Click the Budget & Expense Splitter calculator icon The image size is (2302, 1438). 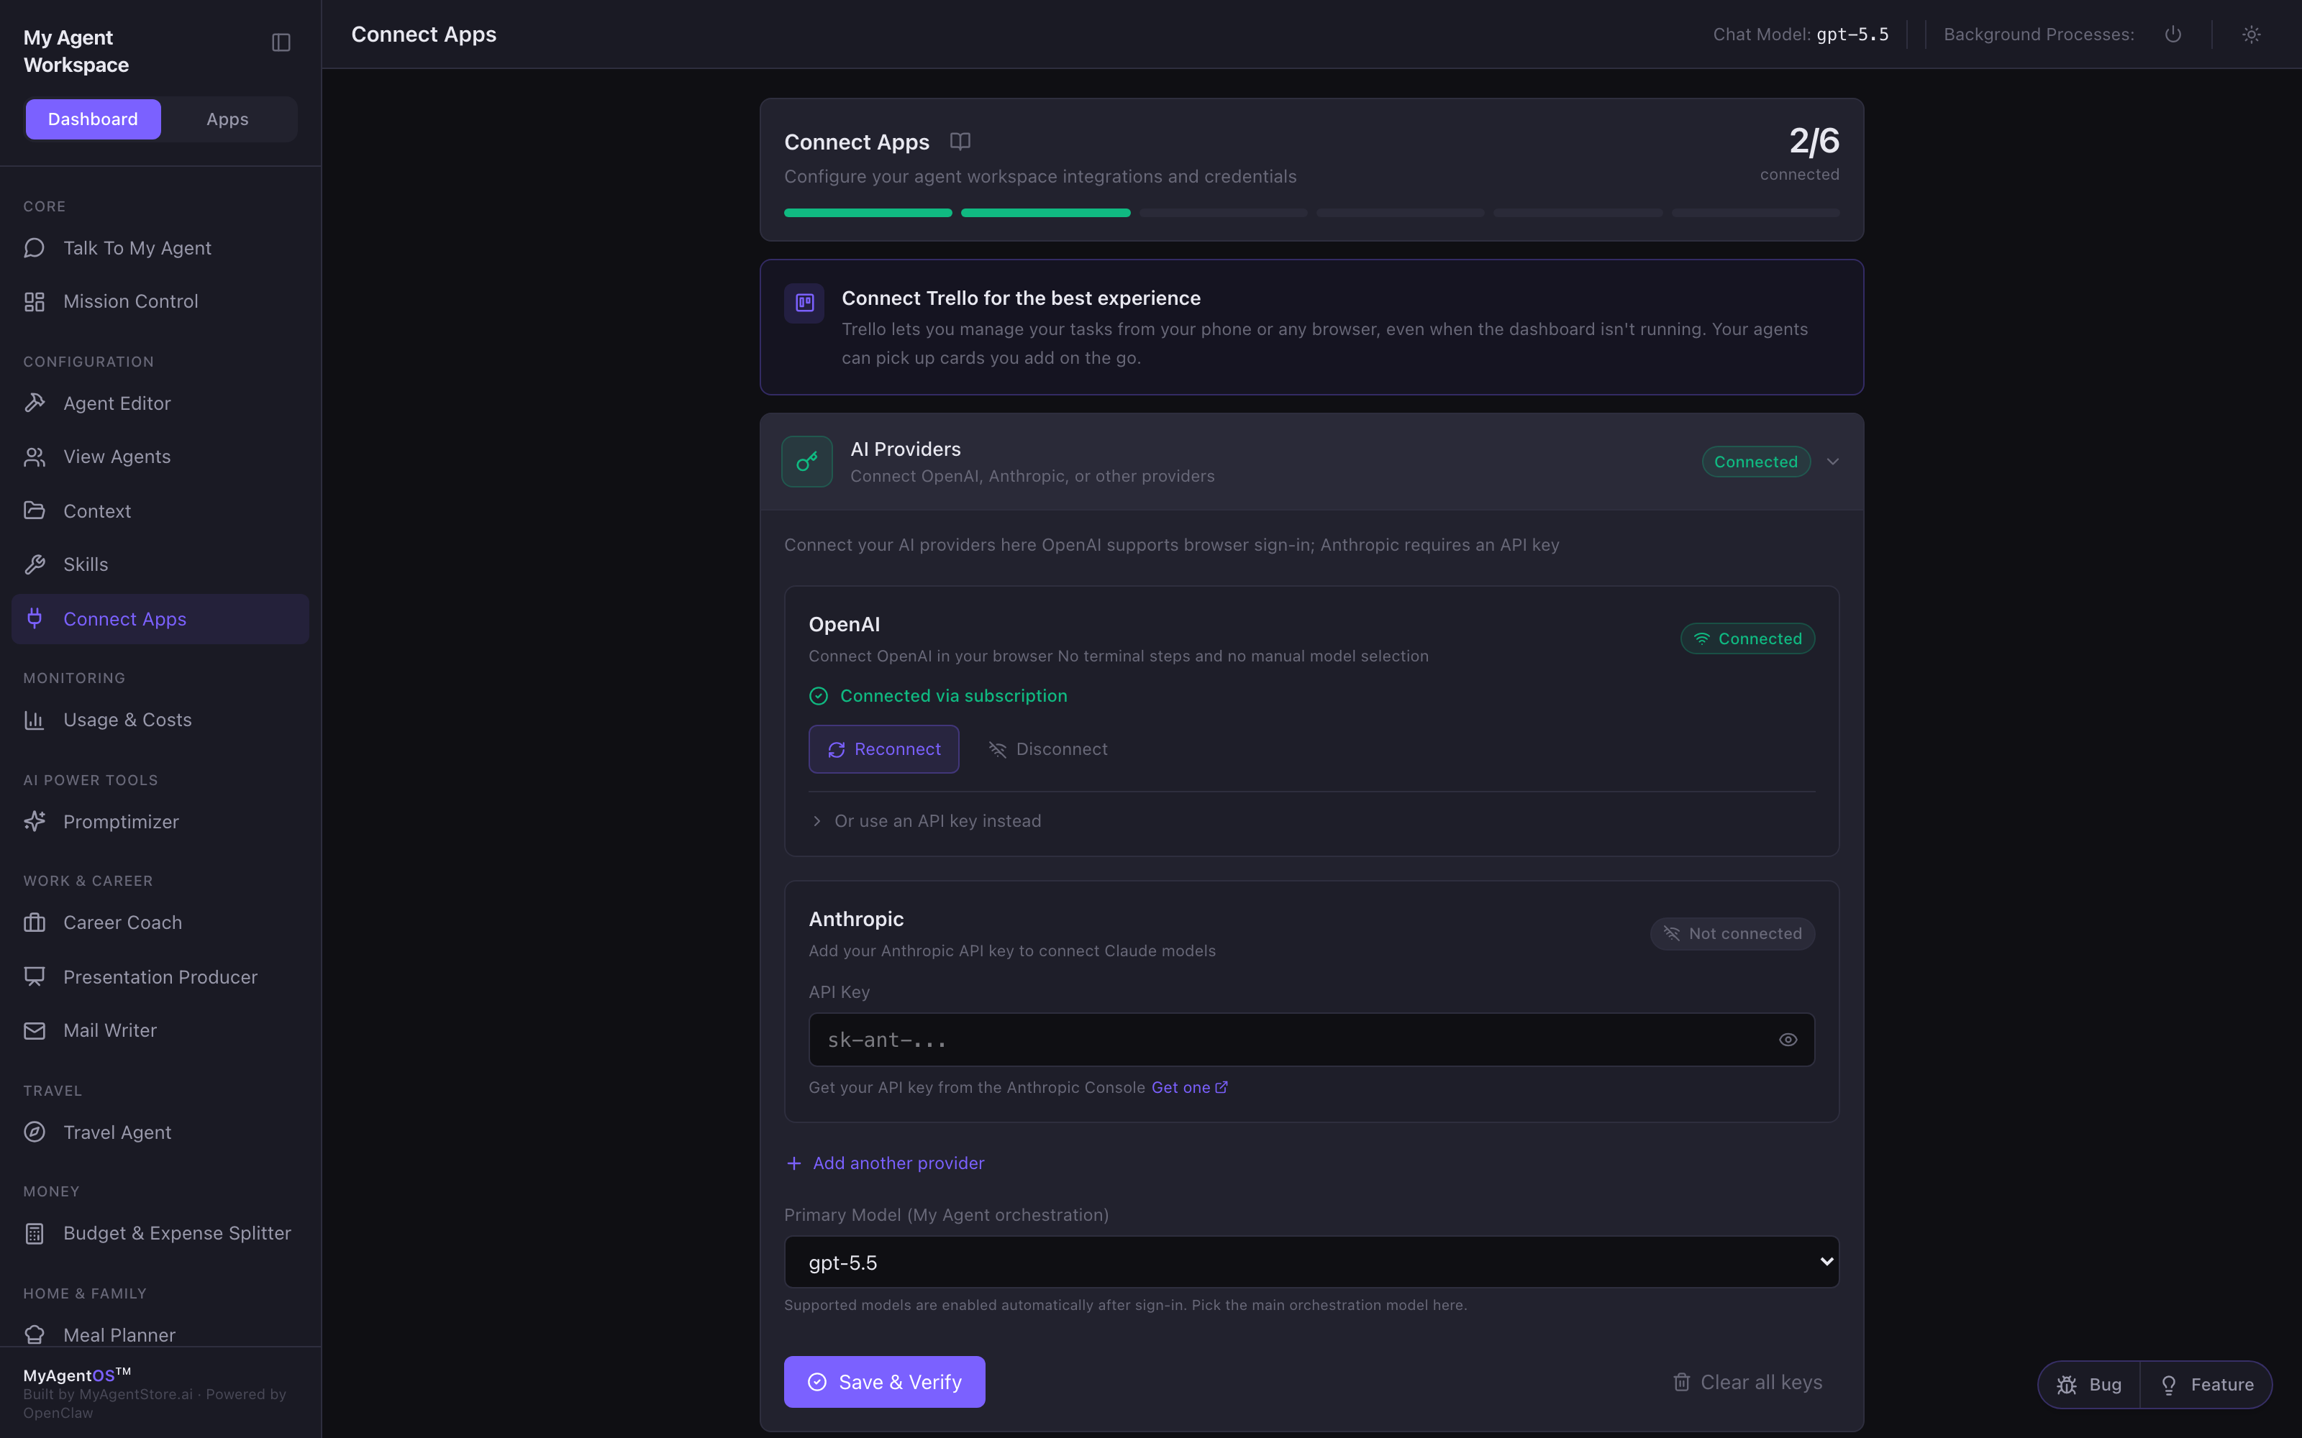pos(35,1234)
